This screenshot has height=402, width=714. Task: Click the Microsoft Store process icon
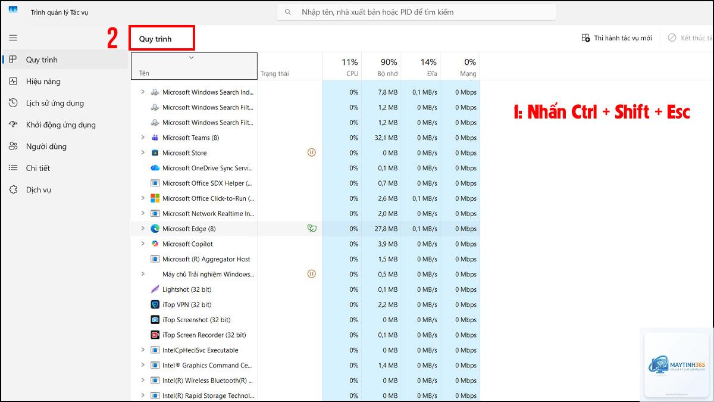[x=155, y=153]
